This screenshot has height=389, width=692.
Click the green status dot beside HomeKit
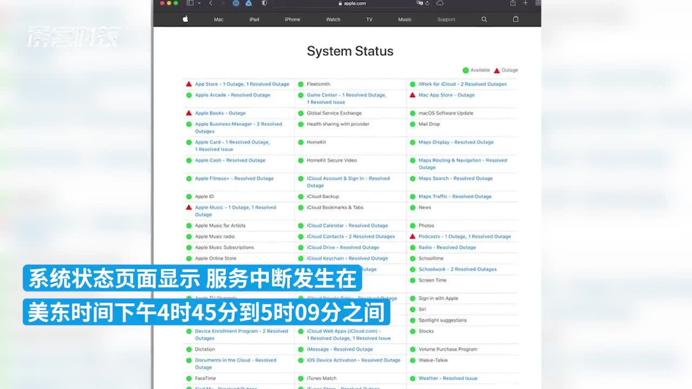click(301, 143)
